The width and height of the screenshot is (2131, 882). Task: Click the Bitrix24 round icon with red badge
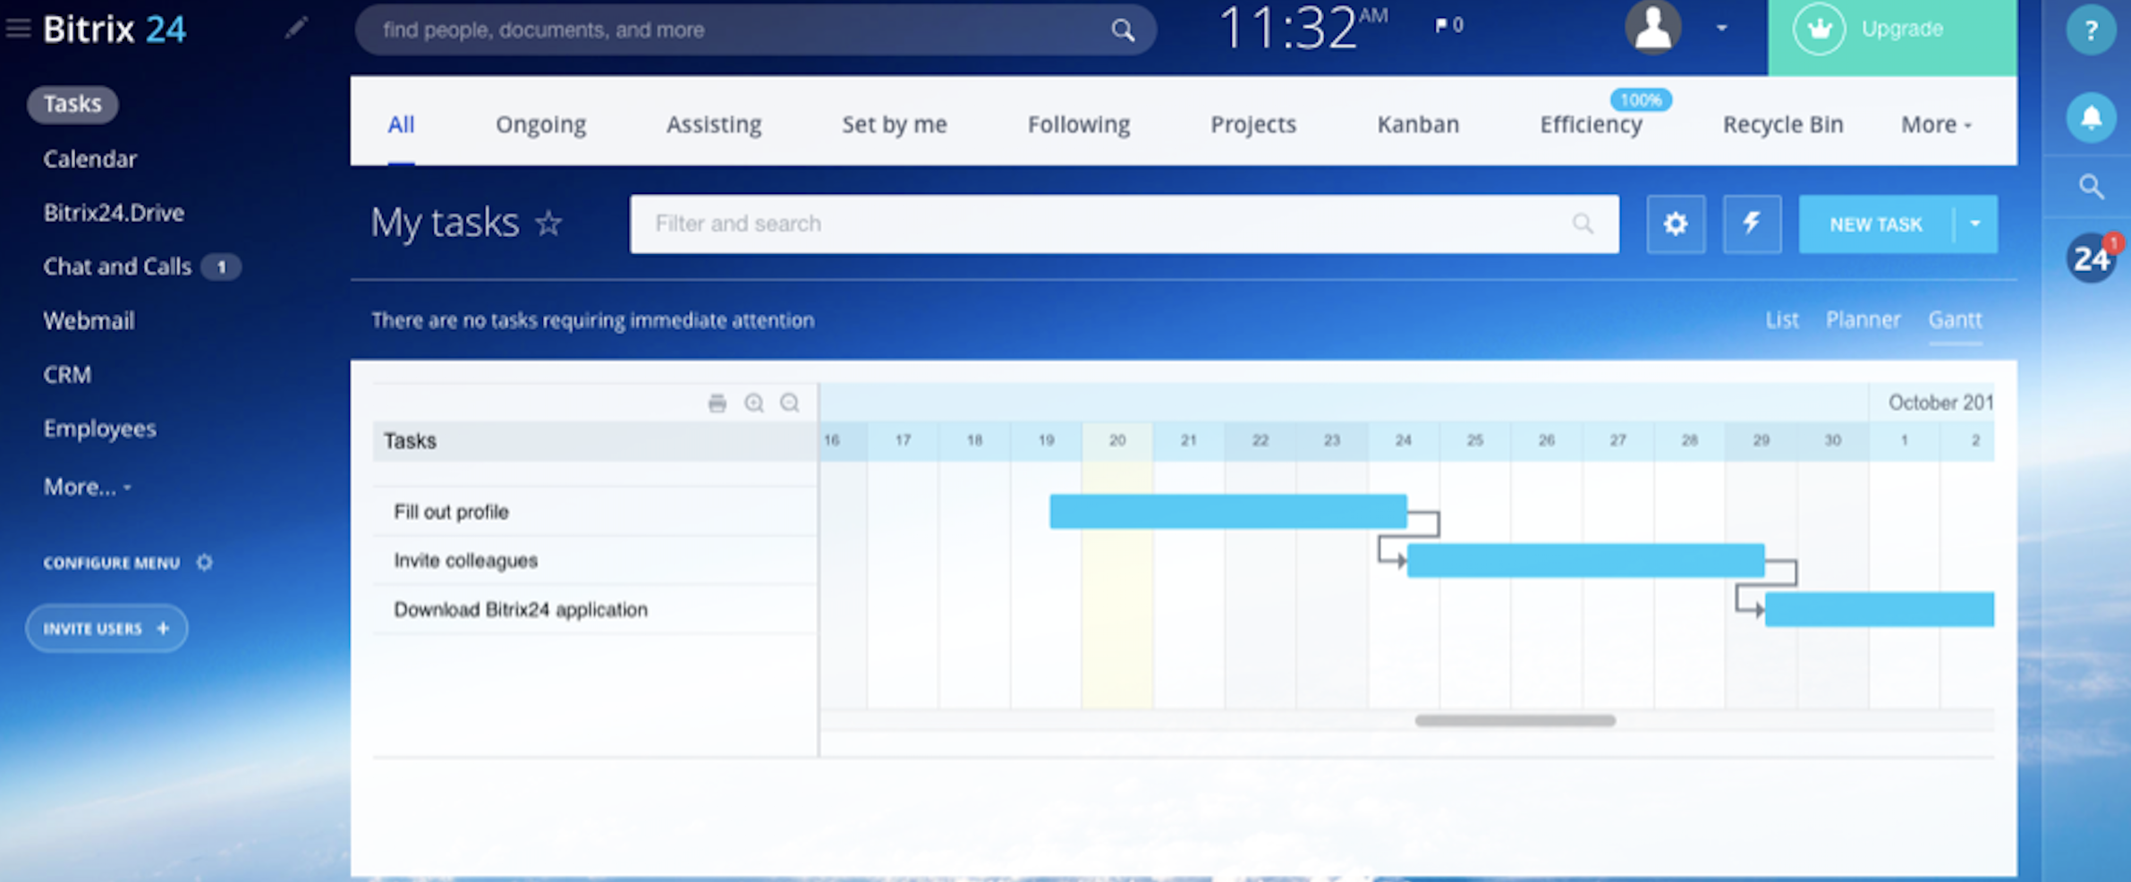(x=2091, y=259)
